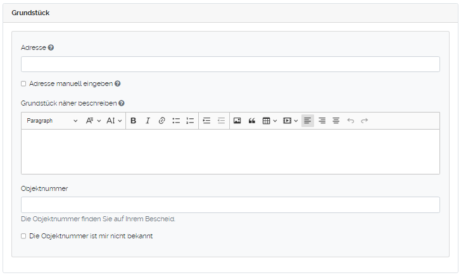Viewport: 461px width, 275px height.
Task: Click into the Adresse input field
Action: tap(230, 64)
